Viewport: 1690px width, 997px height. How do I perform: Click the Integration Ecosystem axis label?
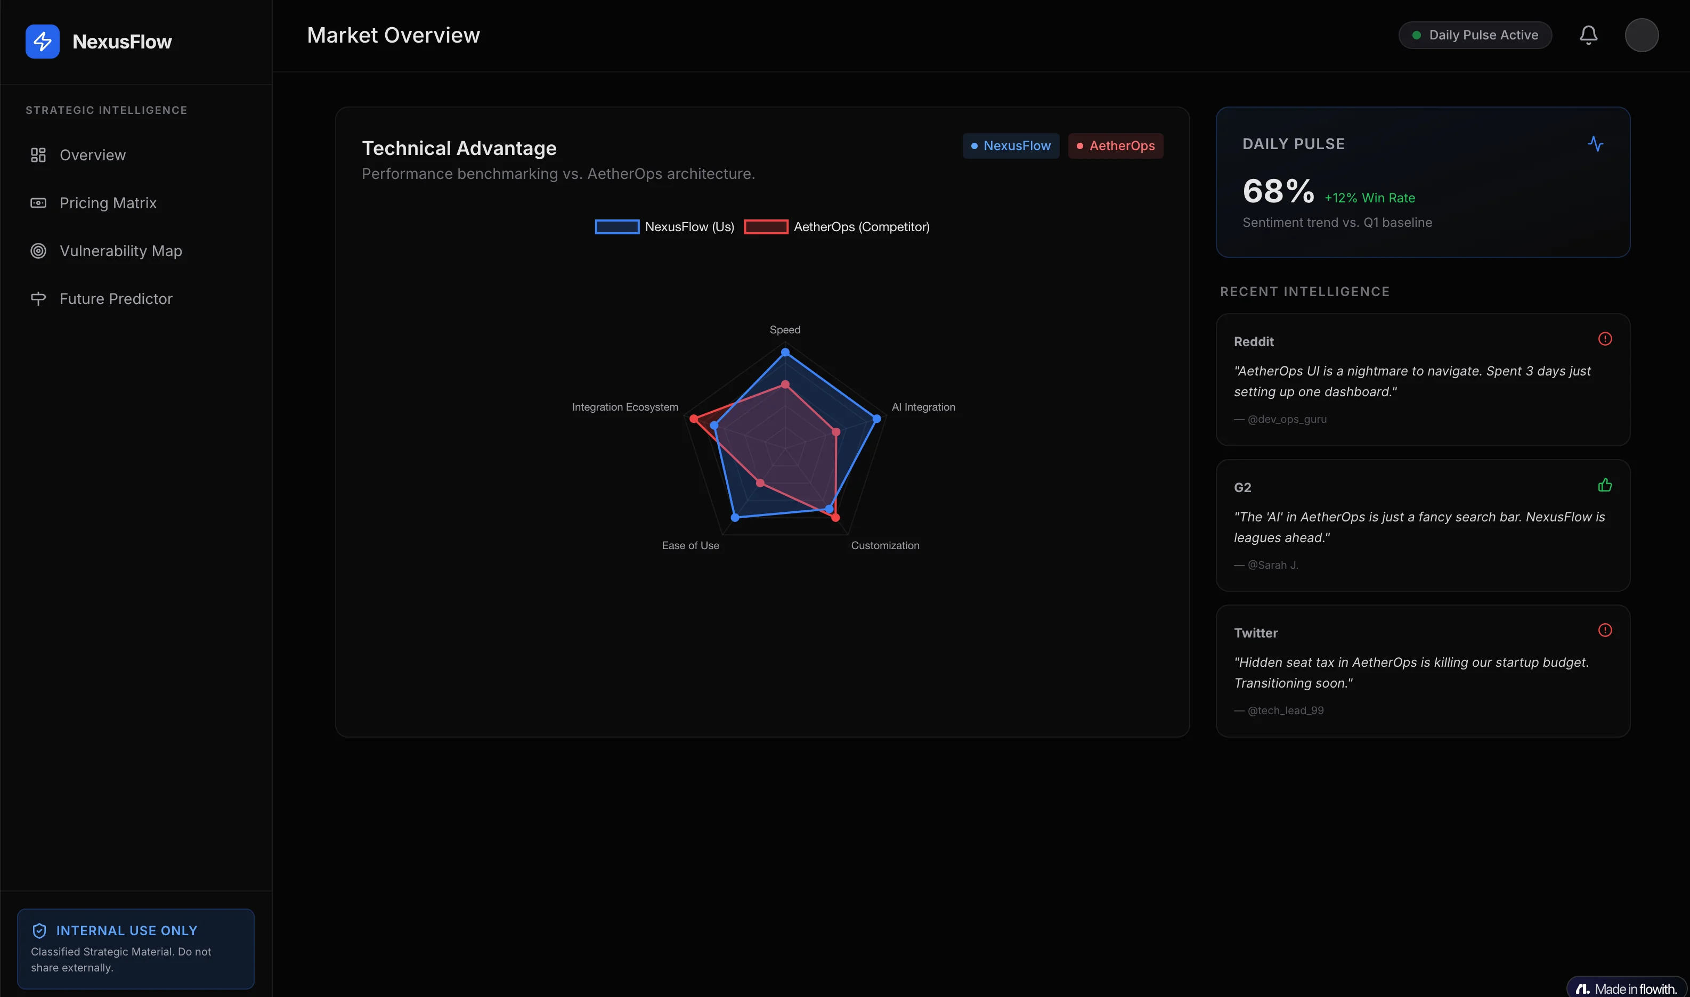pos(625,407)
